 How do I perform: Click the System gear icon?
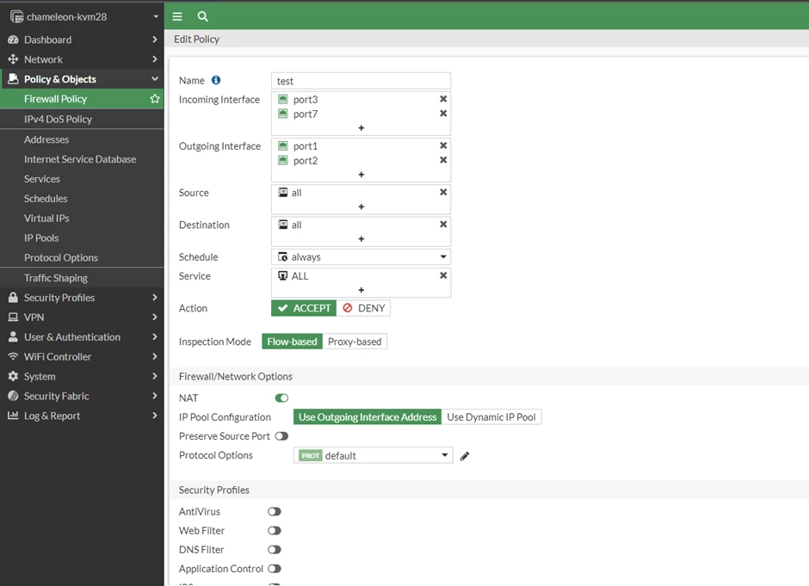(x=13, y=376)
